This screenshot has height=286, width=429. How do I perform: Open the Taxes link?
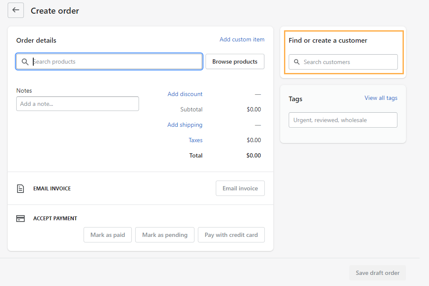click(196, 140)
